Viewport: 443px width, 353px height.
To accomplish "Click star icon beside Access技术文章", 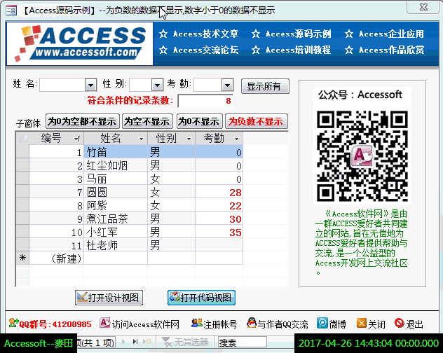I will pos(163,34).
